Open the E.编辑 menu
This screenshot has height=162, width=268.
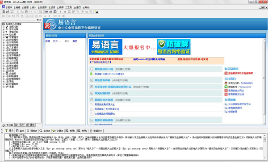[17, 8]
